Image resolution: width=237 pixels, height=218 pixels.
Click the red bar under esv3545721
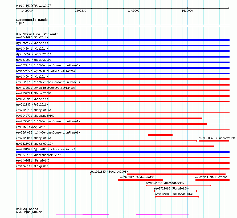pos(109,118)
